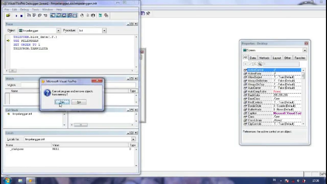Toggle the Call Stack window toolbar button
Image resolution: width=327 pixels, height=184 pixels.
[69, 16]
